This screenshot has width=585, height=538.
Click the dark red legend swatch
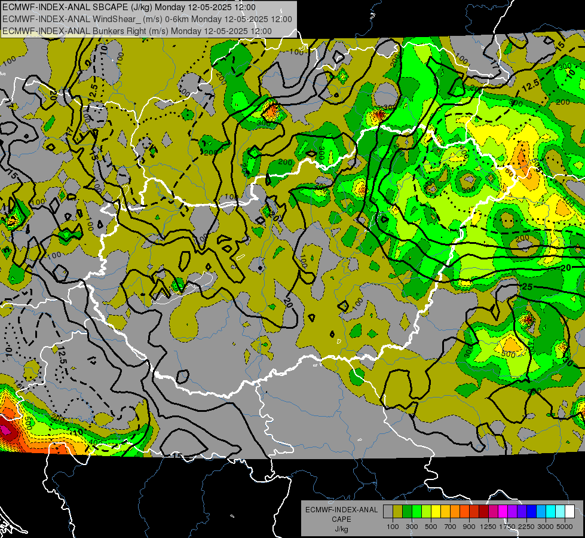click(x=483, y=512)
